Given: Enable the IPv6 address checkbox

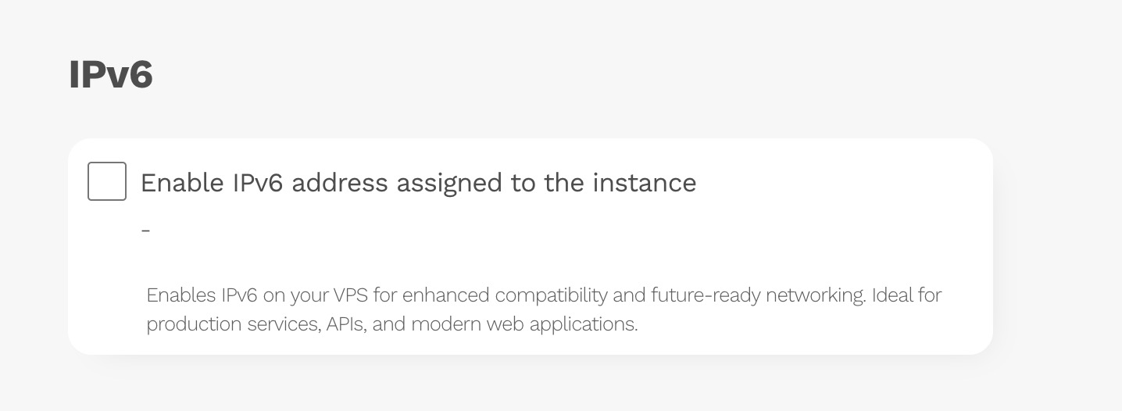Looking at the screenshot, I should tap(107, 181).
